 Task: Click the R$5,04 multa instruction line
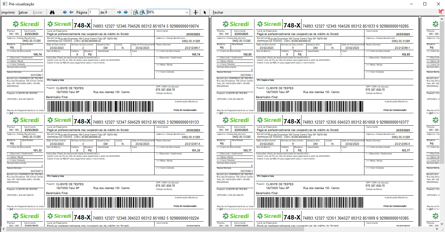[76, 63]
